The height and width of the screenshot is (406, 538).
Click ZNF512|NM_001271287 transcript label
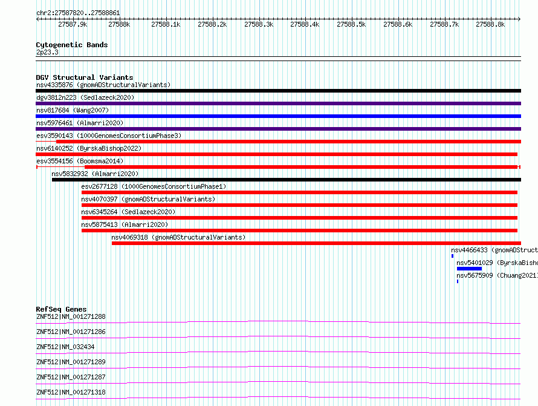71,377
